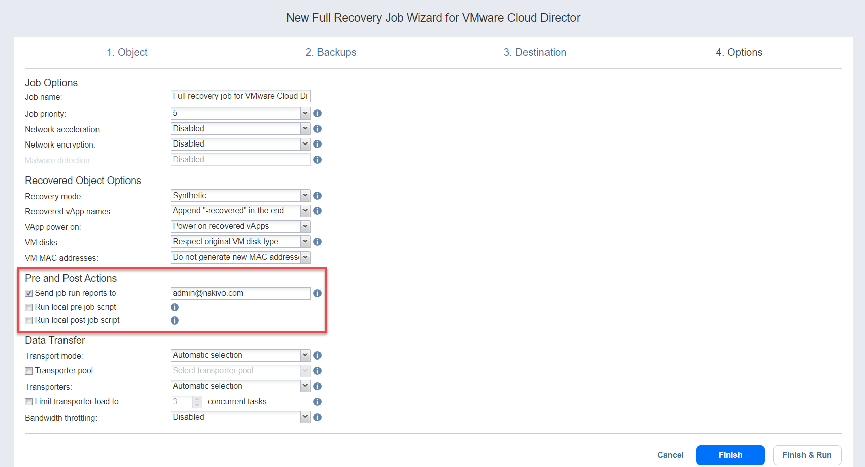Image resolution: width=865 pixels, height=467 pixels.
Task: Click info icon beside Run local post job script
Action: tap(175, 320)
